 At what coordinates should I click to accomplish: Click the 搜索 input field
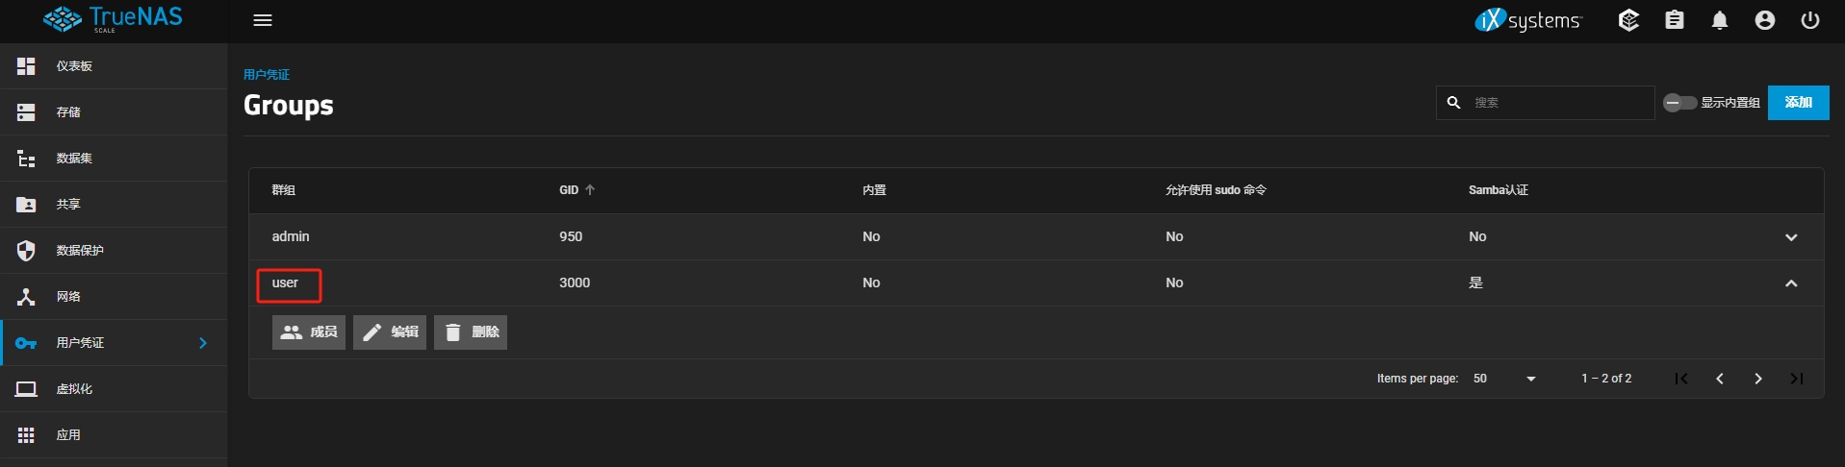coord(1559,103)
